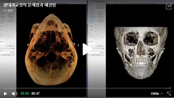
Task: Click the view count play icon near 197
Action: pos(5,11)
